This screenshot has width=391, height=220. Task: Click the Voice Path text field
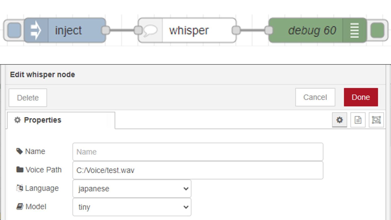pos(198,170)
